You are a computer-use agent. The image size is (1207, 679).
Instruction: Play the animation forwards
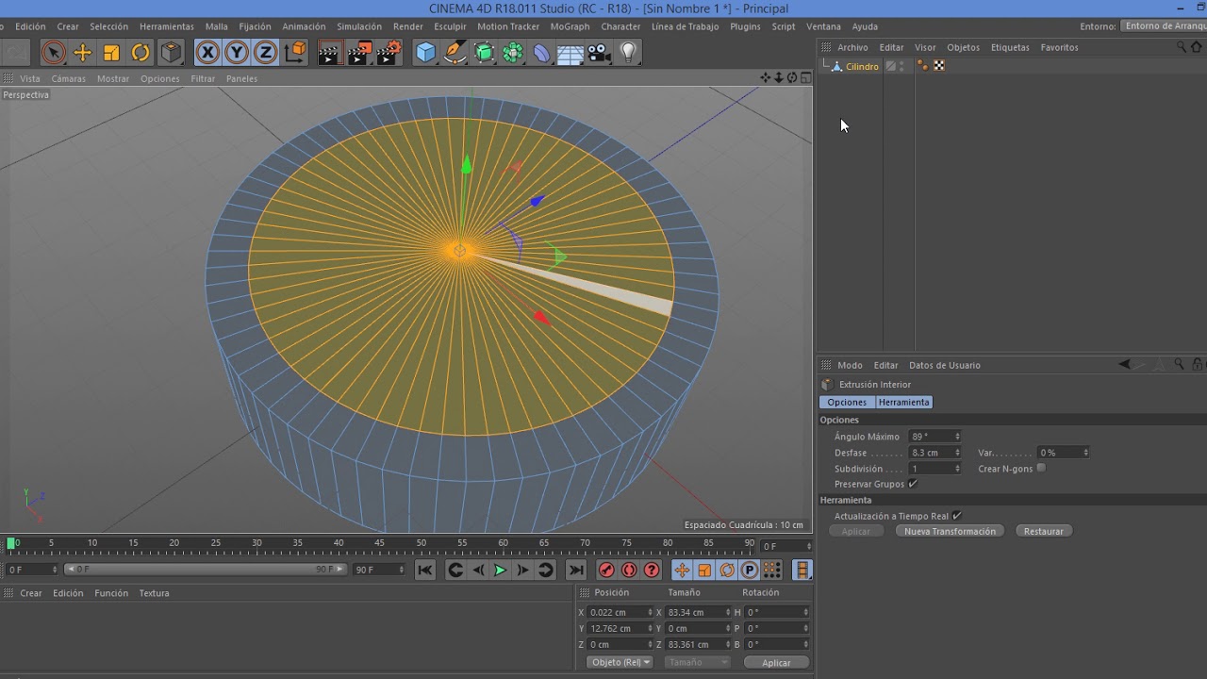pos(501,570)
